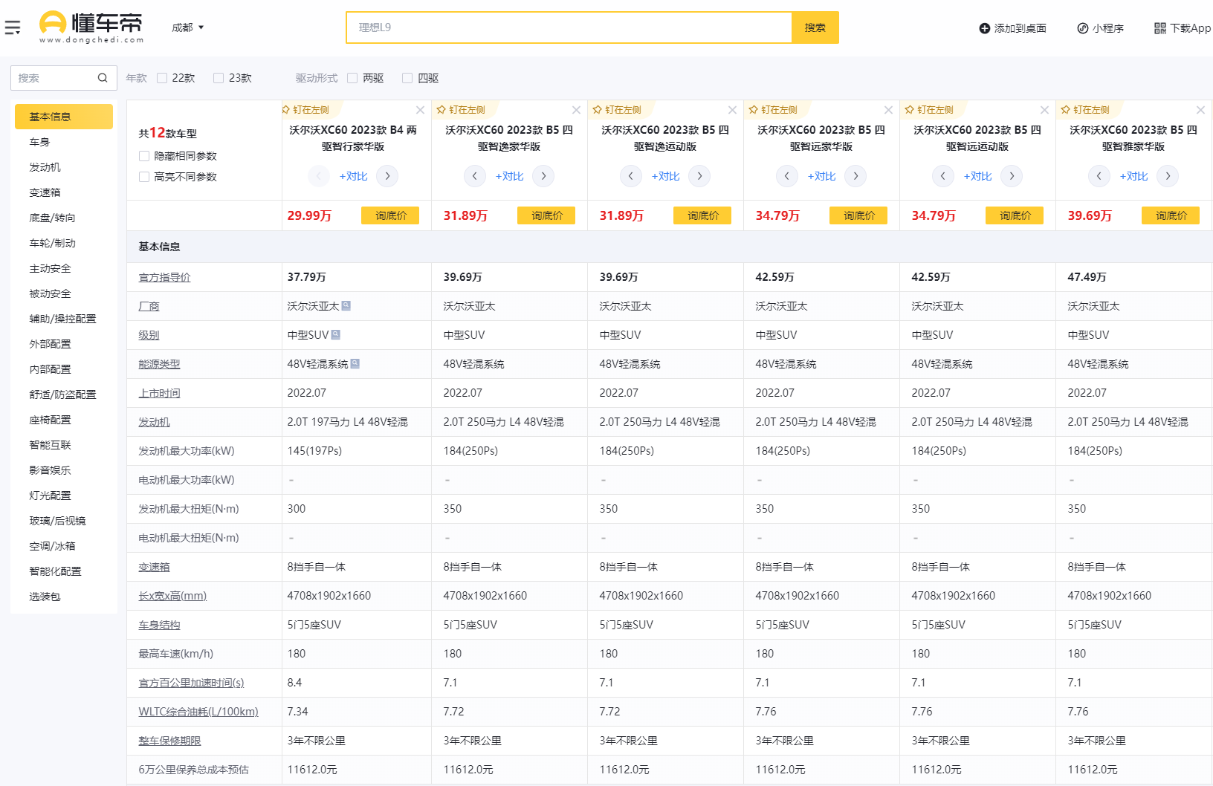This screenshot has height=786, width=1213.
Task: Click the sidebar search magnifier icon
Action: point(103,78)
